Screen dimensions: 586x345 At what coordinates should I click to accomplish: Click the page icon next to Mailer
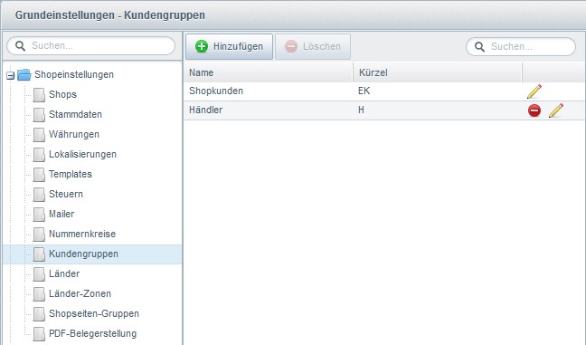[39, 214]
